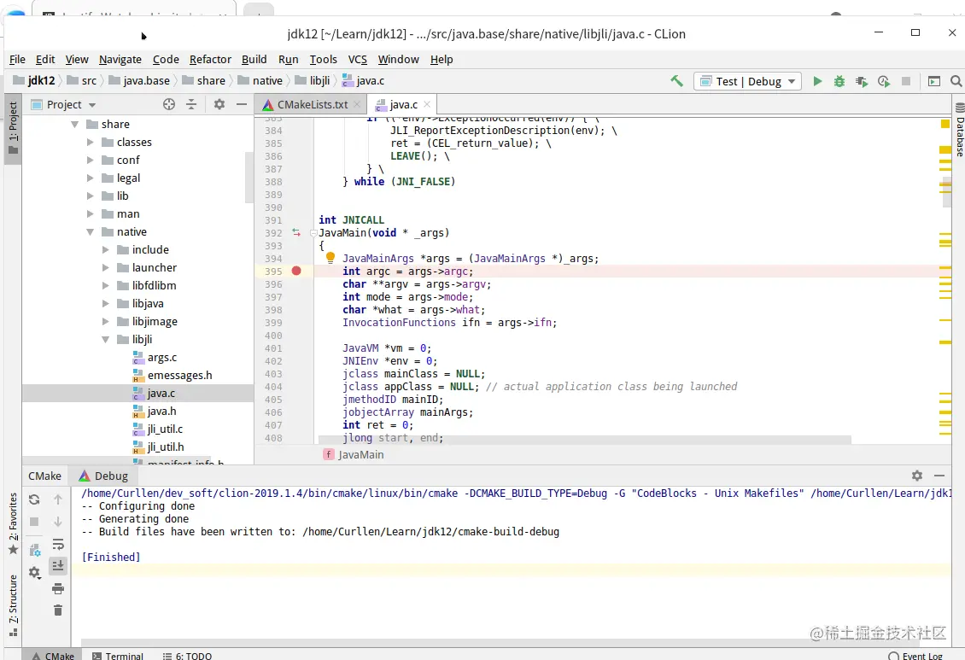Click the yellow inspection status square
The height and width of the screenshot is (660, 965).
pos(945,125)
